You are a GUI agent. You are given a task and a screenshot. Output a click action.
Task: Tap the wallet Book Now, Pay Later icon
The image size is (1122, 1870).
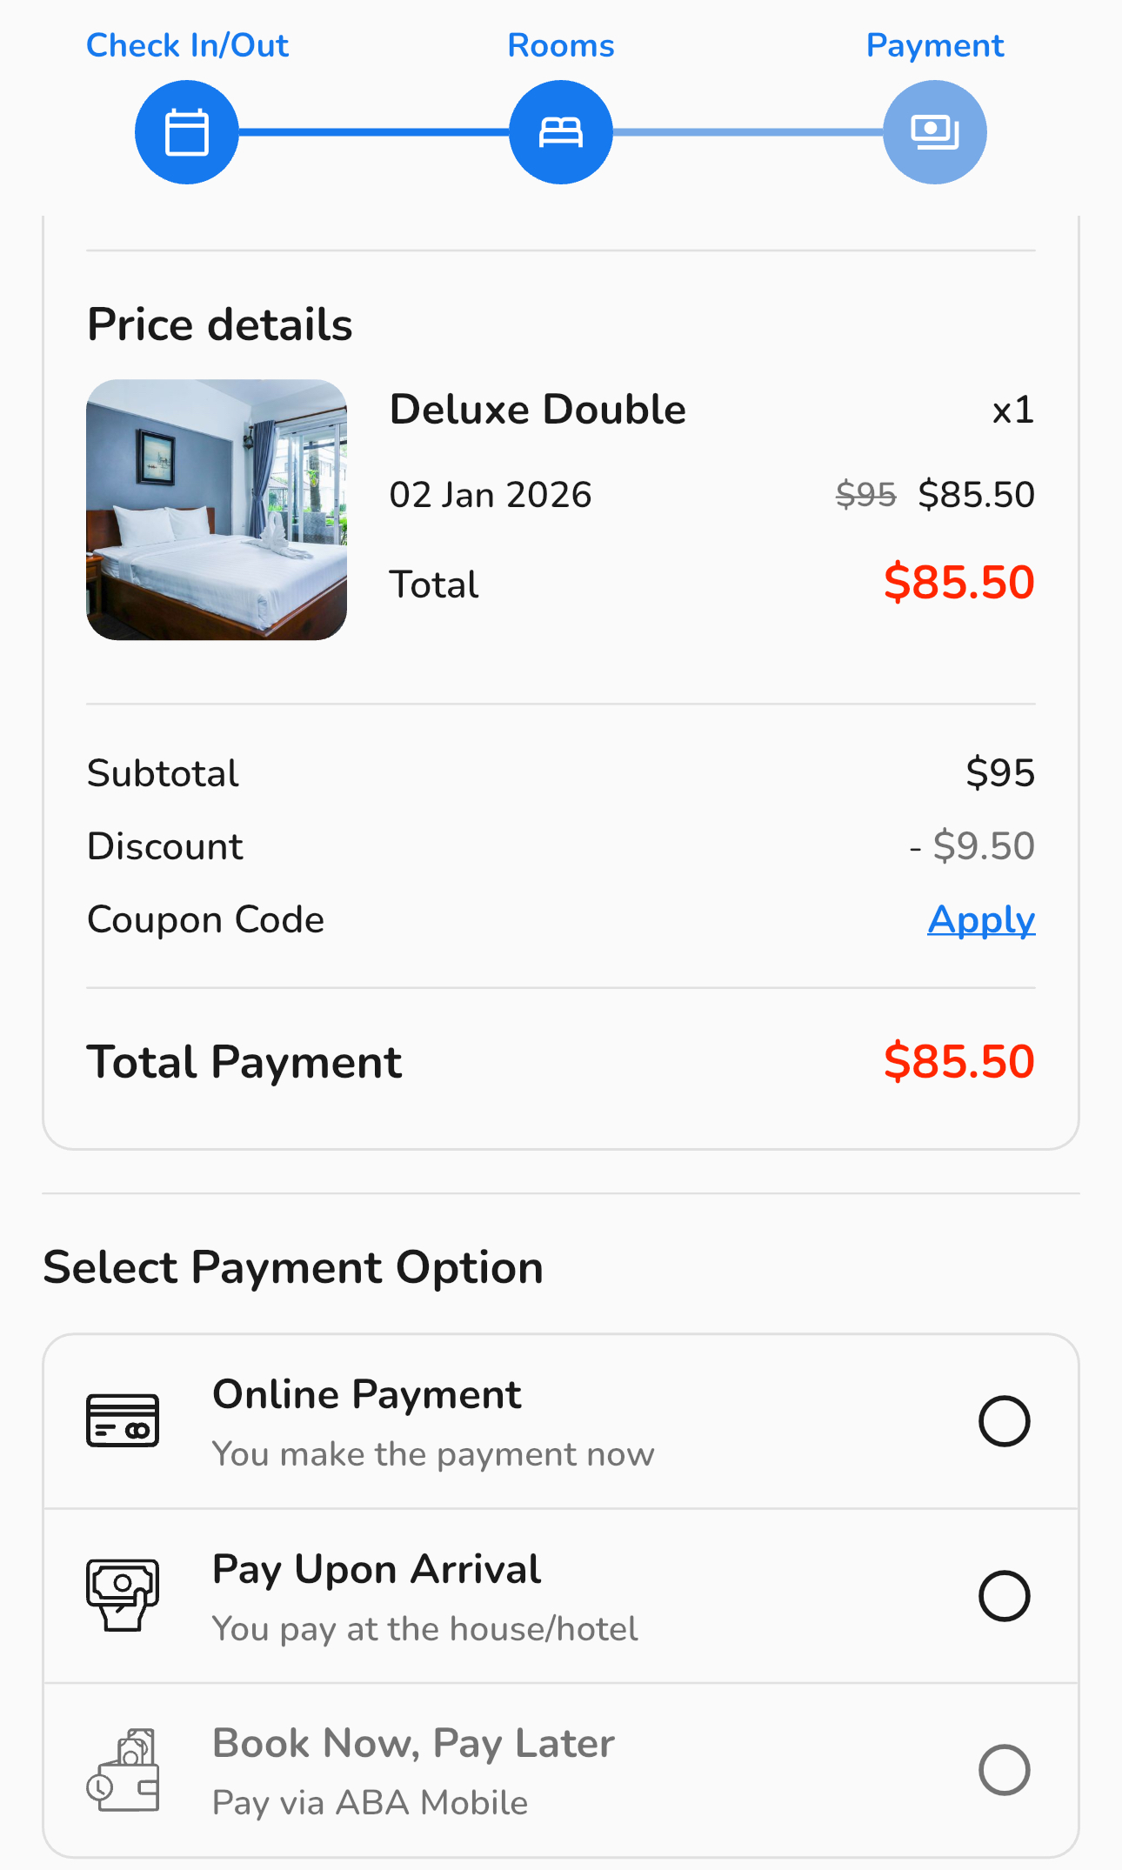pyautogui.click(x=123, y=1770)
